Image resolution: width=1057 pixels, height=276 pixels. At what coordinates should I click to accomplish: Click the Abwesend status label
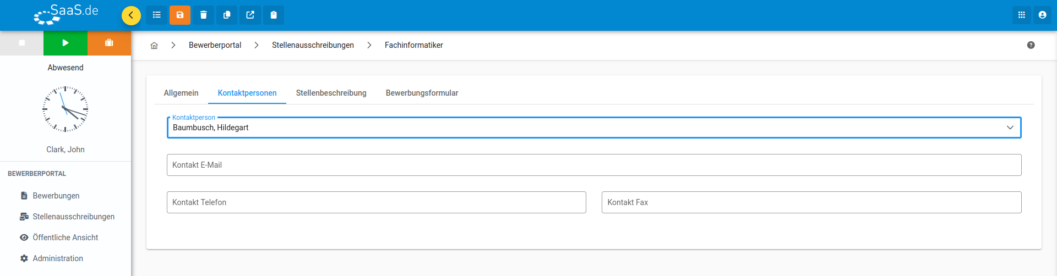[66, 68]
